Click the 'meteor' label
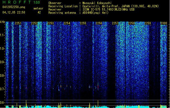This screenshot has width=170, height=108. 38,8
